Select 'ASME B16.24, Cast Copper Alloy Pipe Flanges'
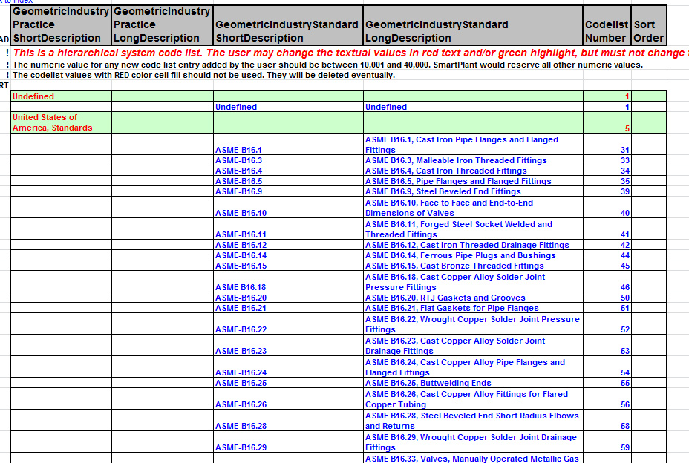The height and width of the screenshot is (463, 689). click(473, 367)
